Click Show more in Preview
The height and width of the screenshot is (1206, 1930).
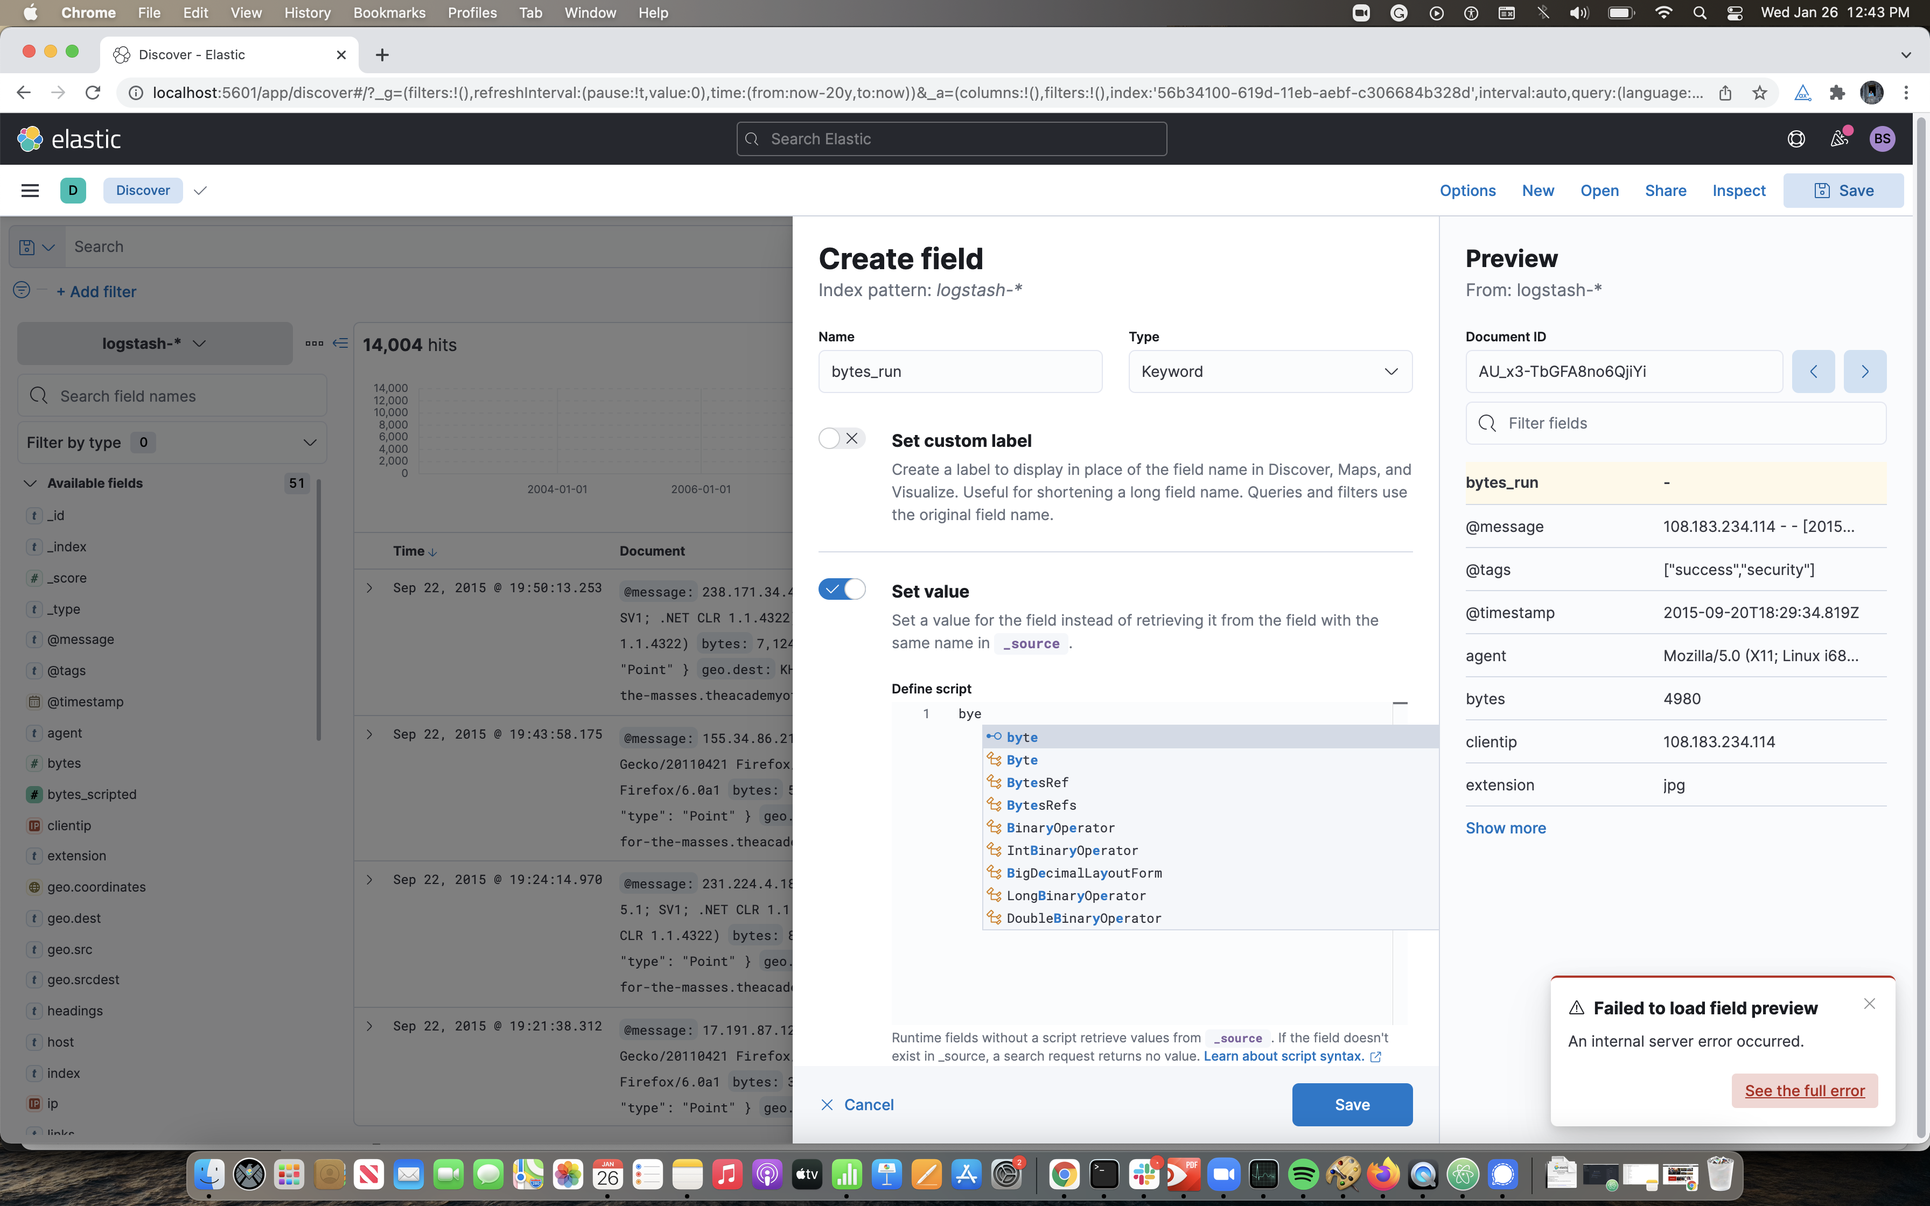(1505, 828)
